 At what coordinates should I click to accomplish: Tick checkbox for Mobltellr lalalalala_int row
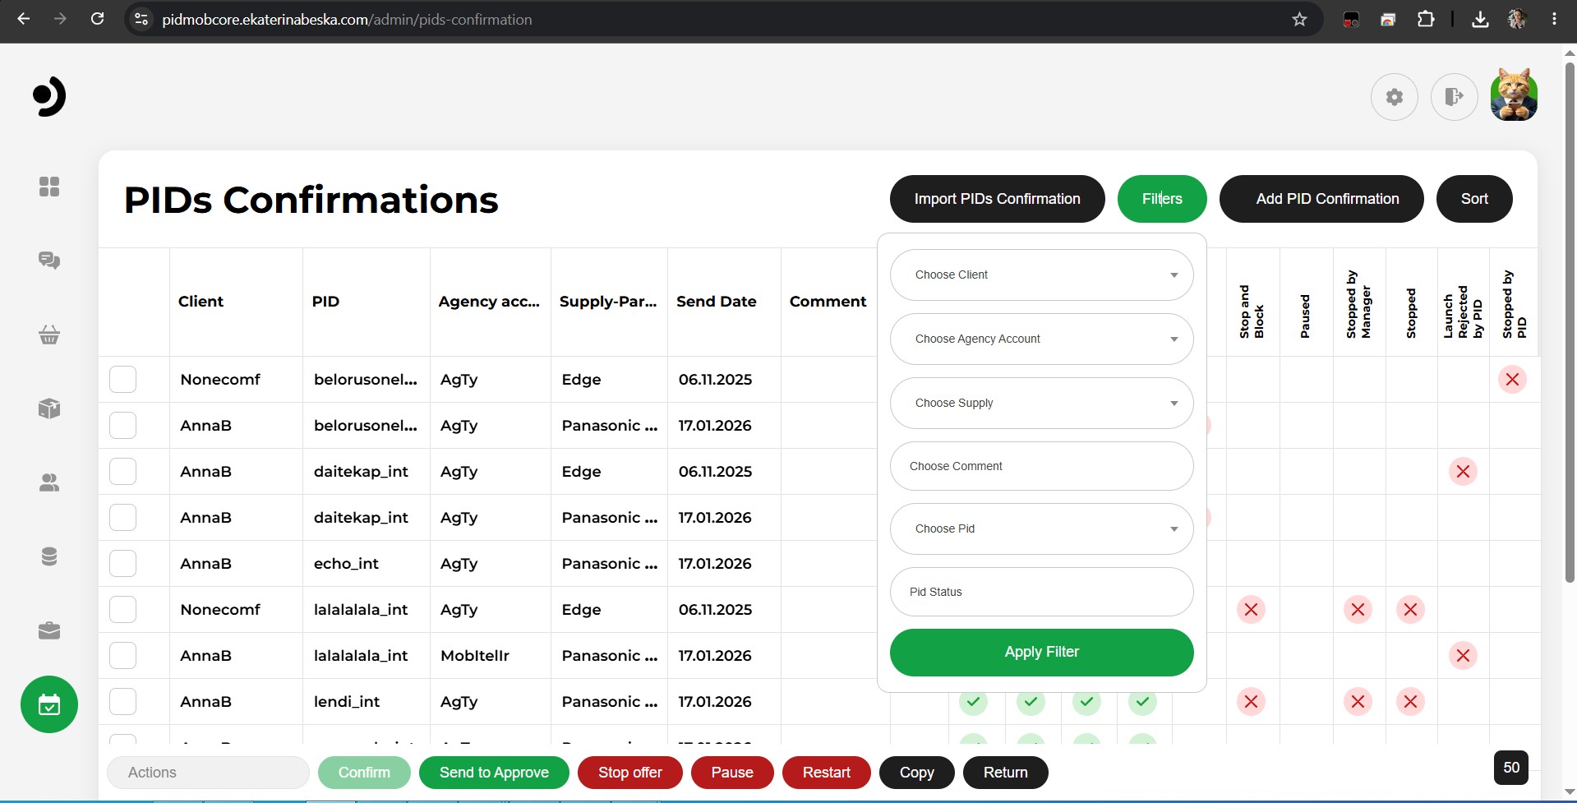(x=122, y=656)
